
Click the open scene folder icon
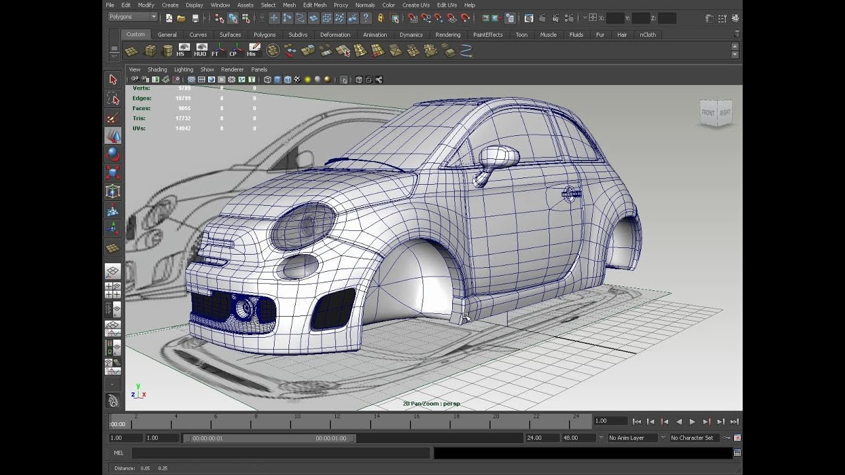(181, 18)
